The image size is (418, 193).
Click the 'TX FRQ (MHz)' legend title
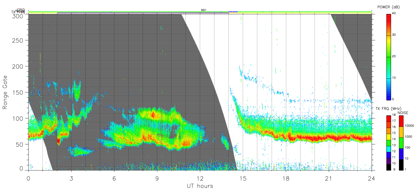pyautogui.click(x=388, y=109)
